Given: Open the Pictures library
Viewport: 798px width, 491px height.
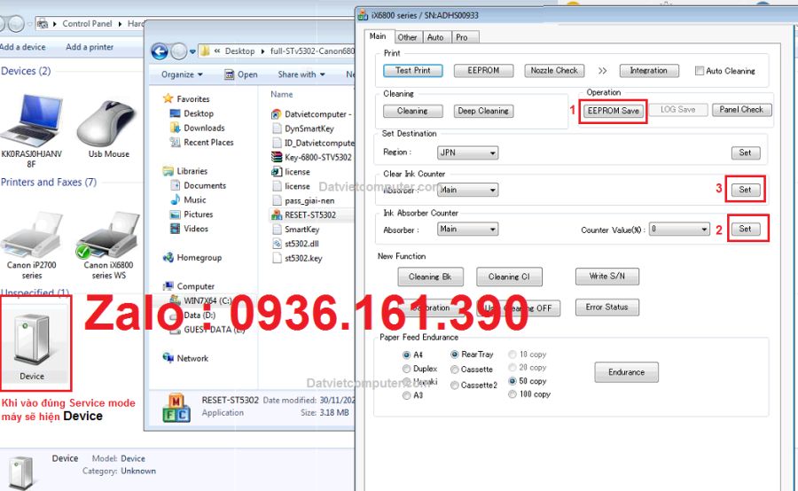Looking at the screenshot, I should tap(192, 214).
